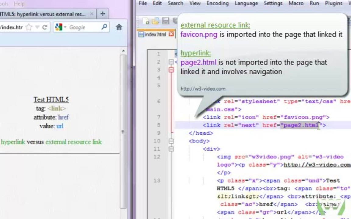
Task: Collapse the div fold marker on line 11
Action: 171,149
